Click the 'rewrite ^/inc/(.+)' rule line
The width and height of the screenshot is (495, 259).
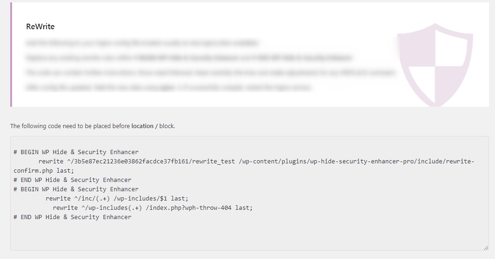pyautogui.click(x=117, y=199)
